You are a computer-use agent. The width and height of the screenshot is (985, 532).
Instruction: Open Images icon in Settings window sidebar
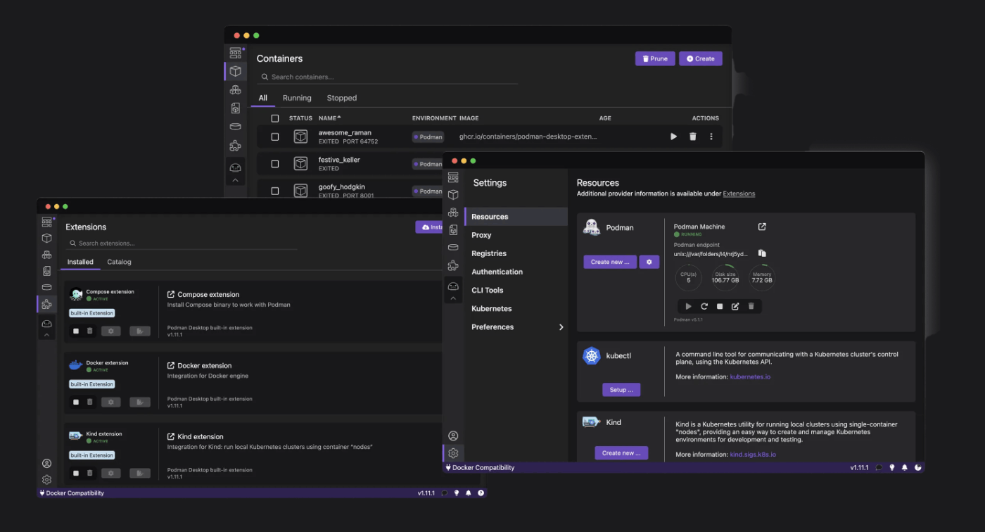click(x=453, y=230)
